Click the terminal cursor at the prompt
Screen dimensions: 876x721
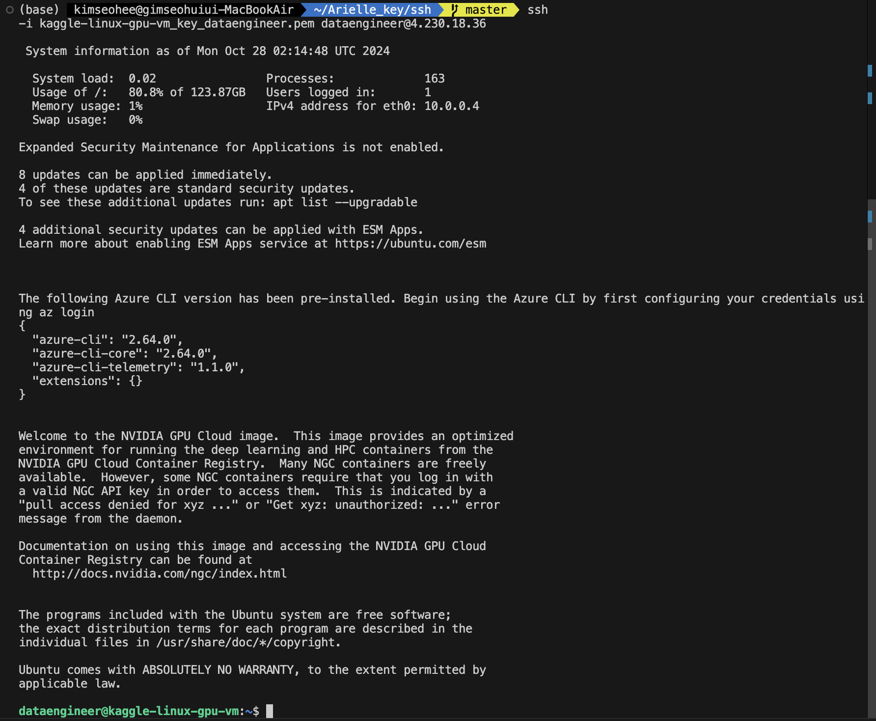click(270, 711)
